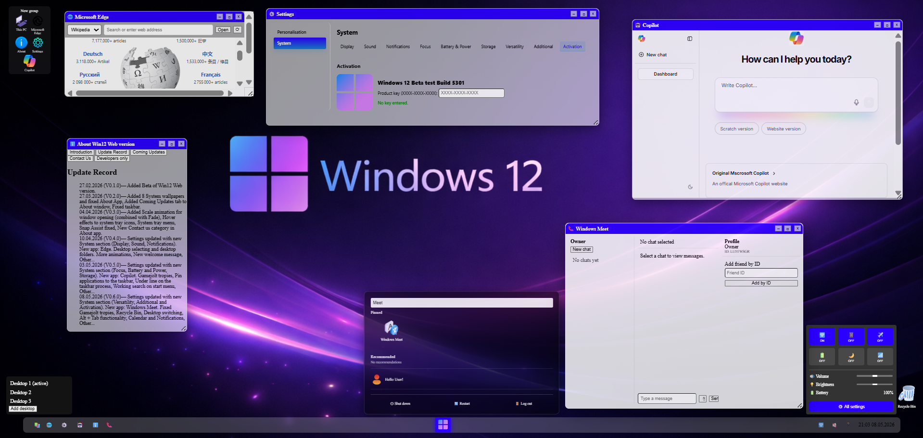This screenshot has height=438, width=923.
Task: Click the microphone icon in Copilot input
Action: 856,102
